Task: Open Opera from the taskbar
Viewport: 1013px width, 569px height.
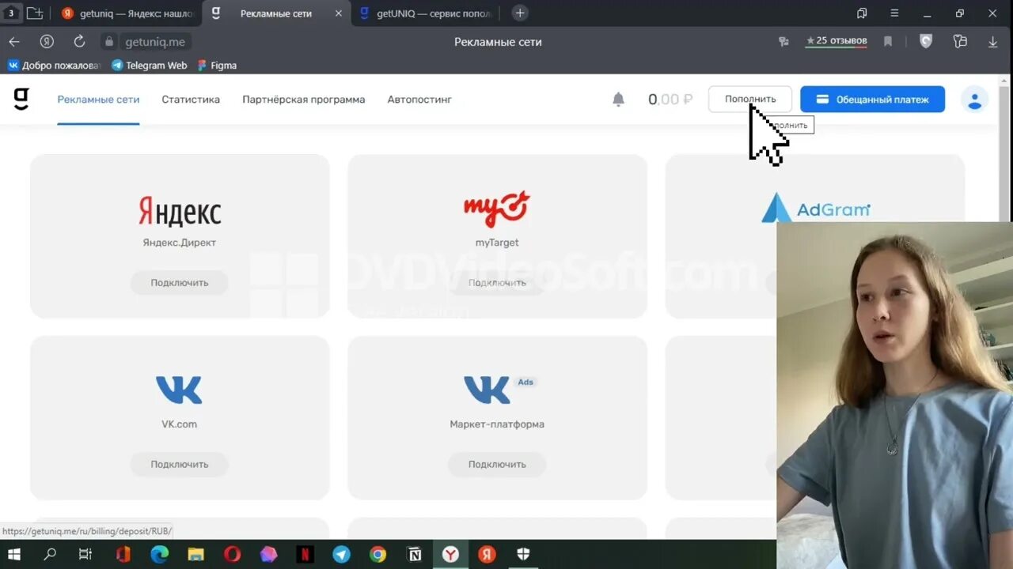Action: point(232,555)
